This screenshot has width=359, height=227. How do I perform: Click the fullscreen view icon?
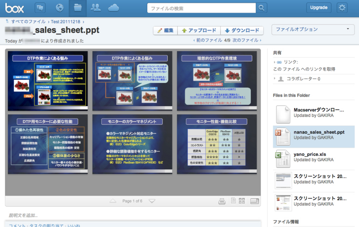click(254, 201)
